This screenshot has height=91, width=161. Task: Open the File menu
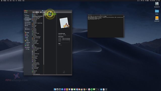click(x=8, y=1)
